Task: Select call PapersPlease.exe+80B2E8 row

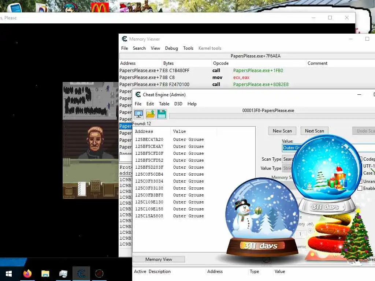Action: click(247, 85)
